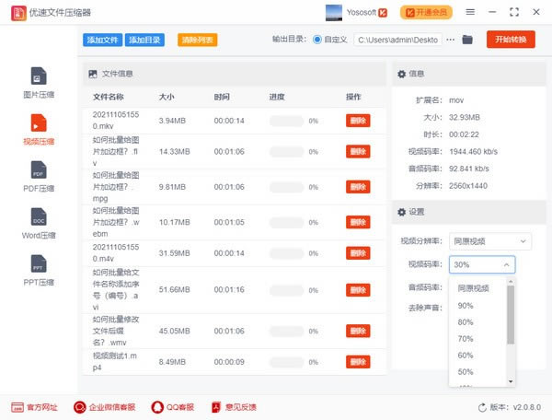This screenshot has height=420, width=552.
Task: Click 添加目录 add folder button
Action: click(x=144, y=41)
